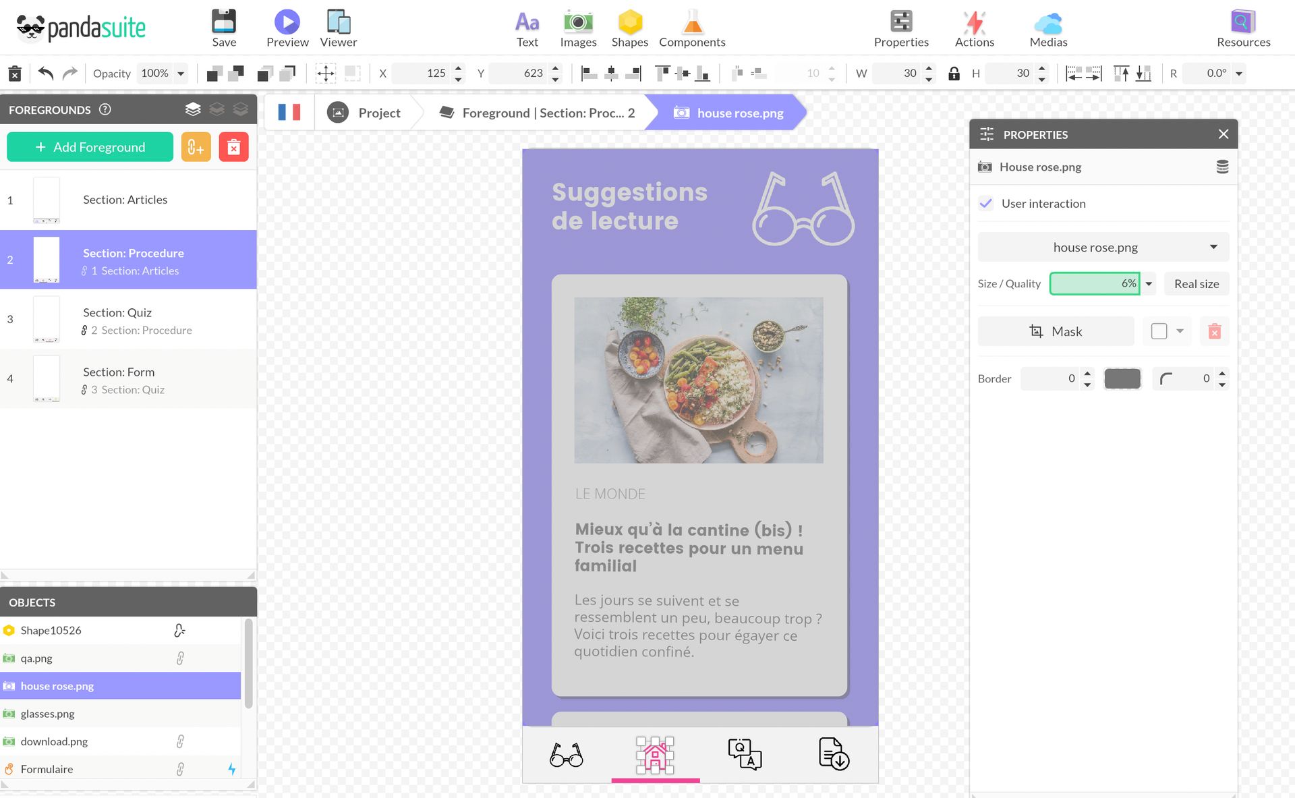Toggle the aspect ratio lock

pos(954,73)
